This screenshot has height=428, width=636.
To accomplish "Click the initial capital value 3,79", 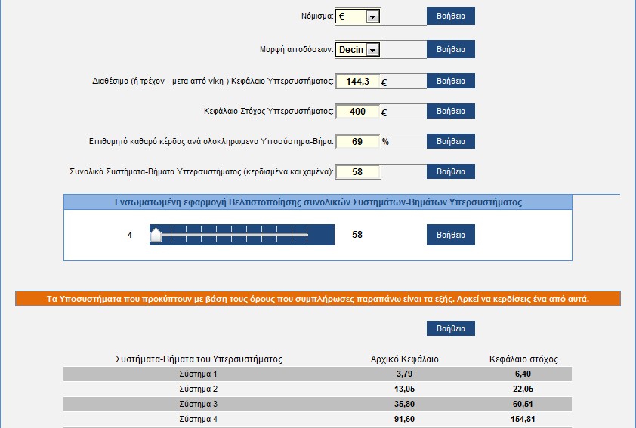I will (404, 374).
